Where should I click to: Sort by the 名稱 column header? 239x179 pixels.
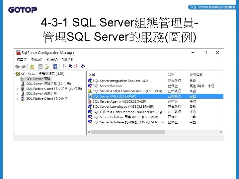coord(126,75)
